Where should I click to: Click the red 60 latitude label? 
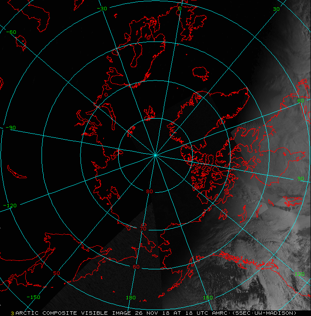click(136, 267)
